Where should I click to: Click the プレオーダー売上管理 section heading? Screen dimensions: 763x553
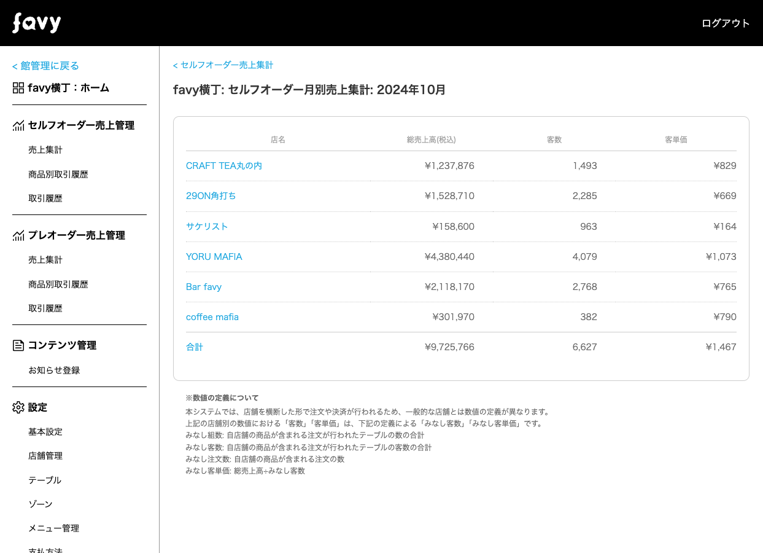[77, 235]
